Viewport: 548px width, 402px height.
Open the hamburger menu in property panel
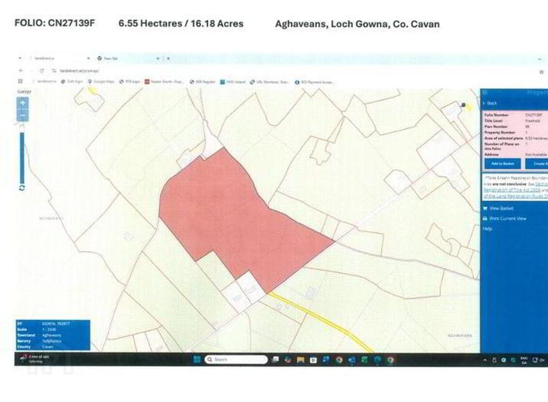[x=485, y=92]
